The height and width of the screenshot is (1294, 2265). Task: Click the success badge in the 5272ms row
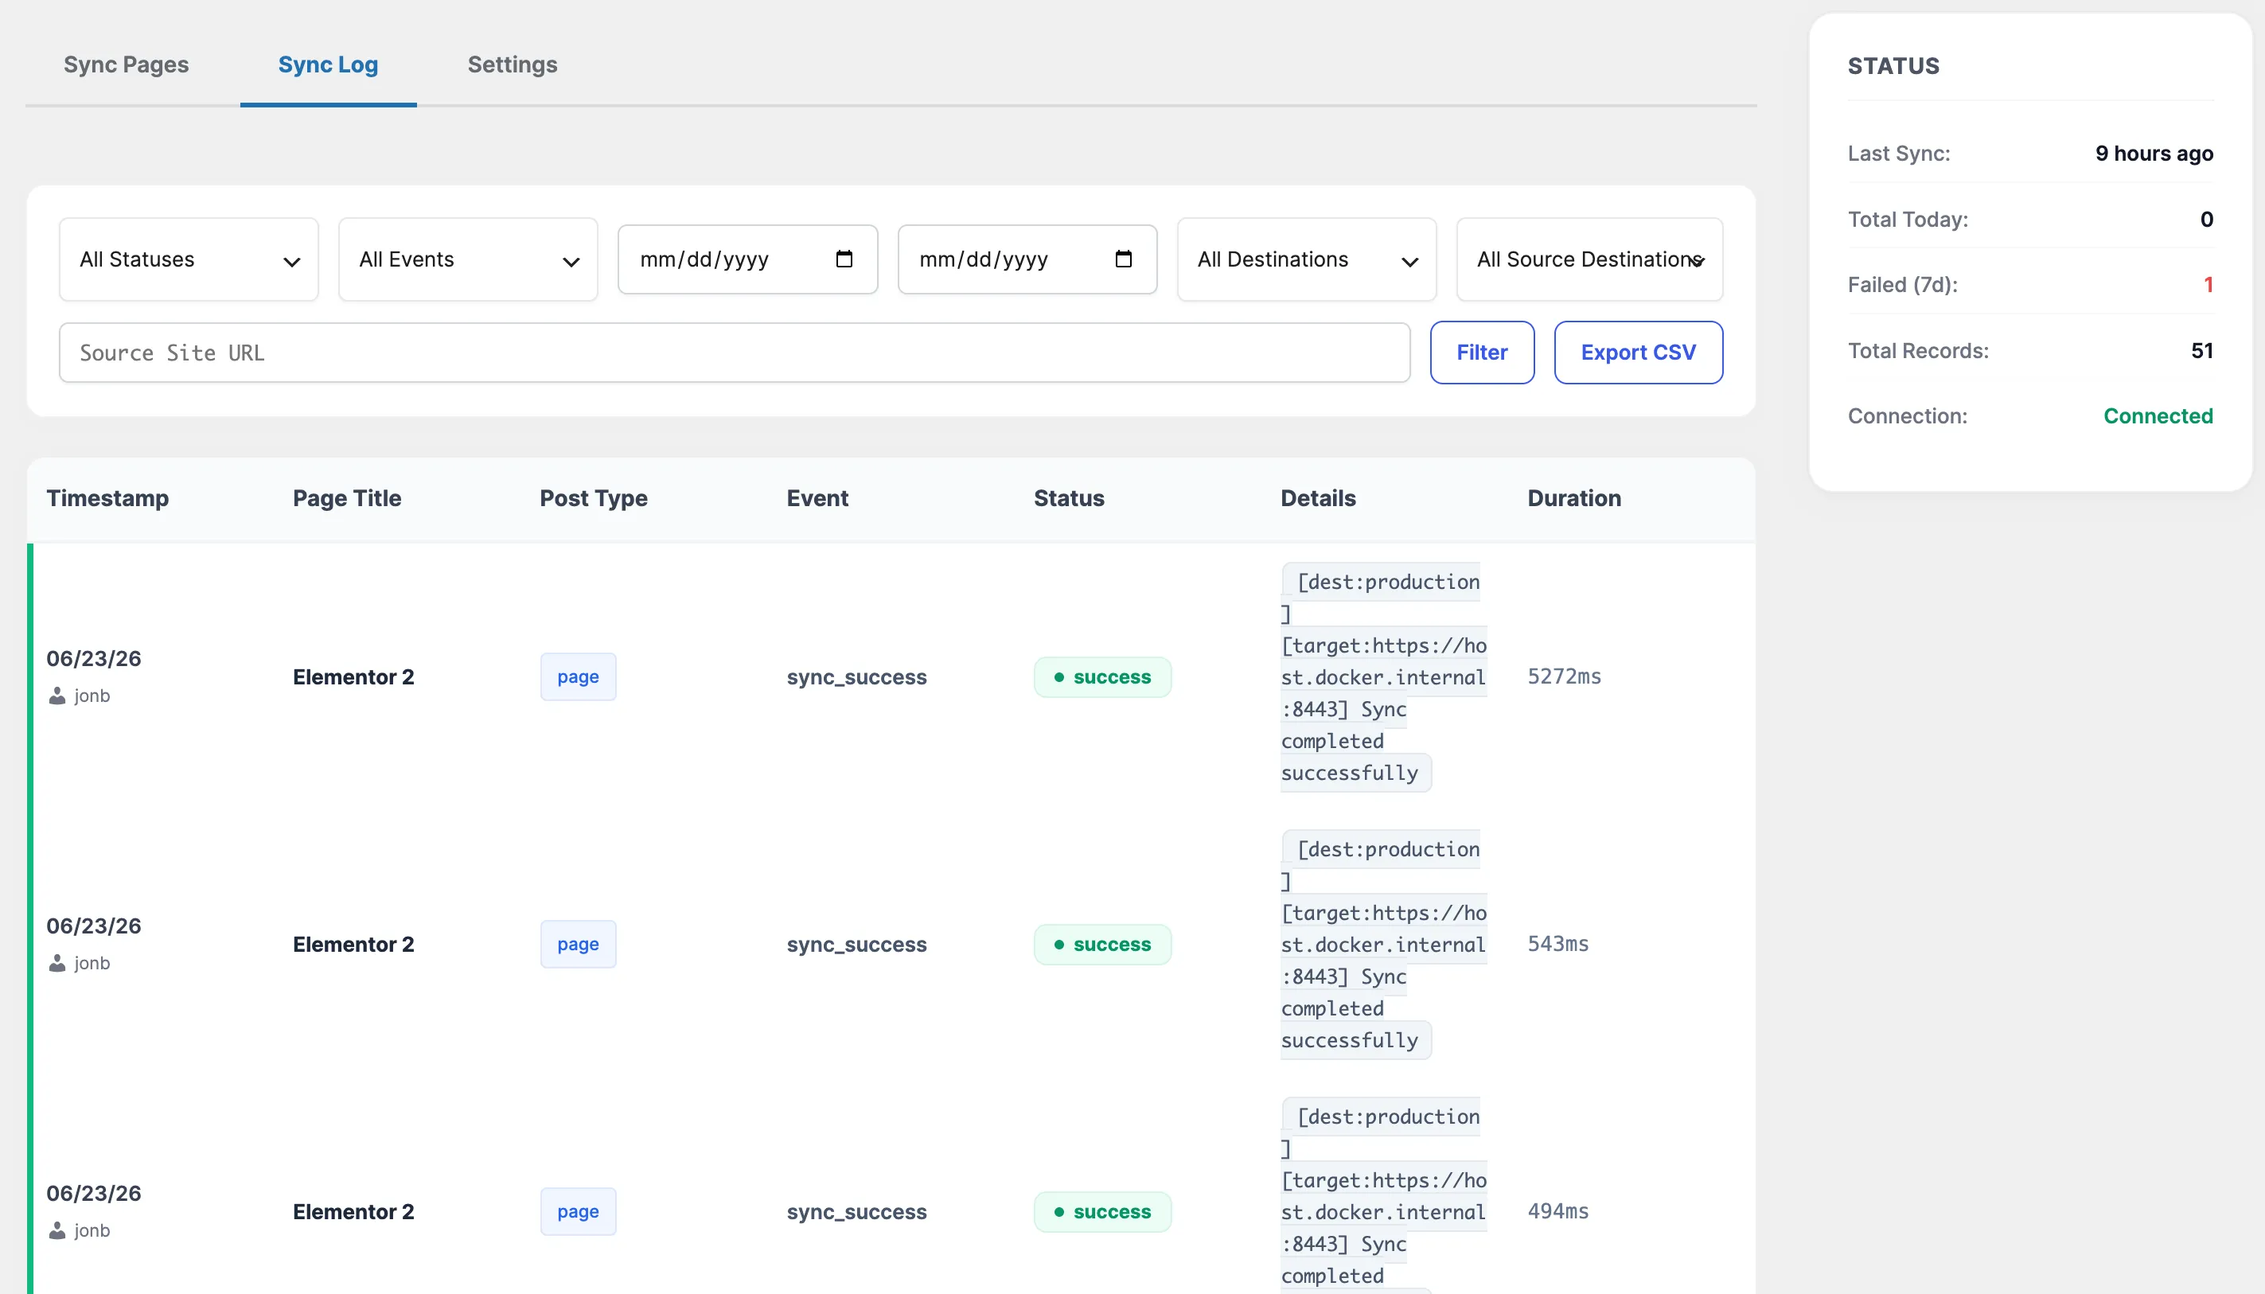1103,677
